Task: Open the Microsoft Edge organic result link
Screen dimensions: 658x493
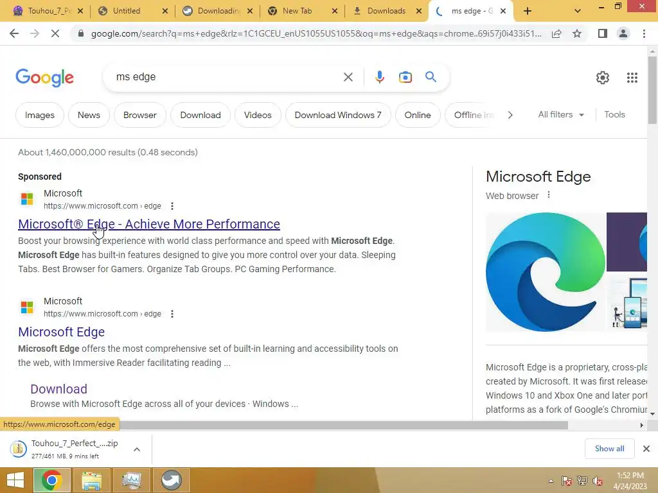Action: pos(61,332)
